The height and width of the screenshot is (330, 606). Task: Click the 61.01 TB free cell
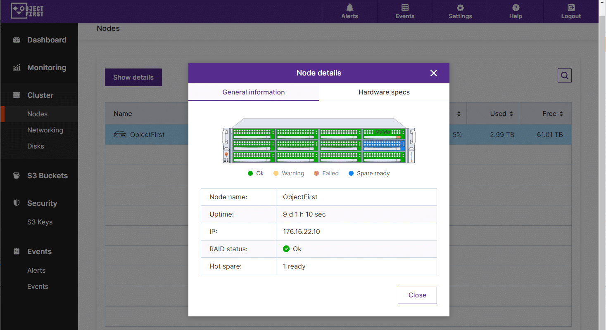click(549, 134)
